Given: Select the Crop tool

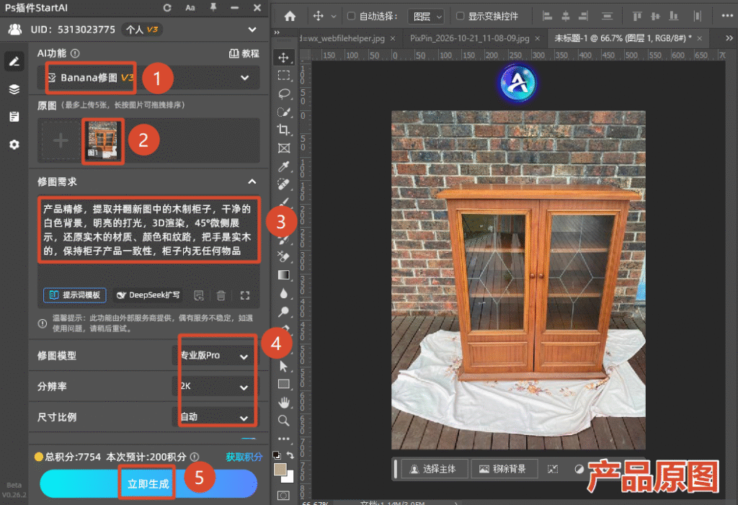Looking at the screenshot, I should (283, 130).
